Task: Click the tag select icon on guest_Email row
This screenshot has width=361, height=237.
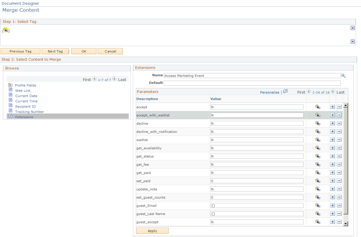Action: point(318,205)
